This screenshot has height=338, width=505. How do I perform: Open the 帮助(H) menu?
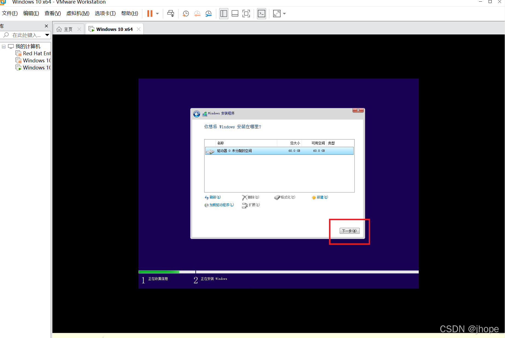click(130, 13)
